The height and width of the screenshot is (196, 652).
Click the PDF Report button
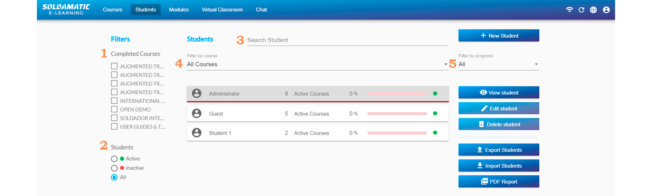(499, 182)
